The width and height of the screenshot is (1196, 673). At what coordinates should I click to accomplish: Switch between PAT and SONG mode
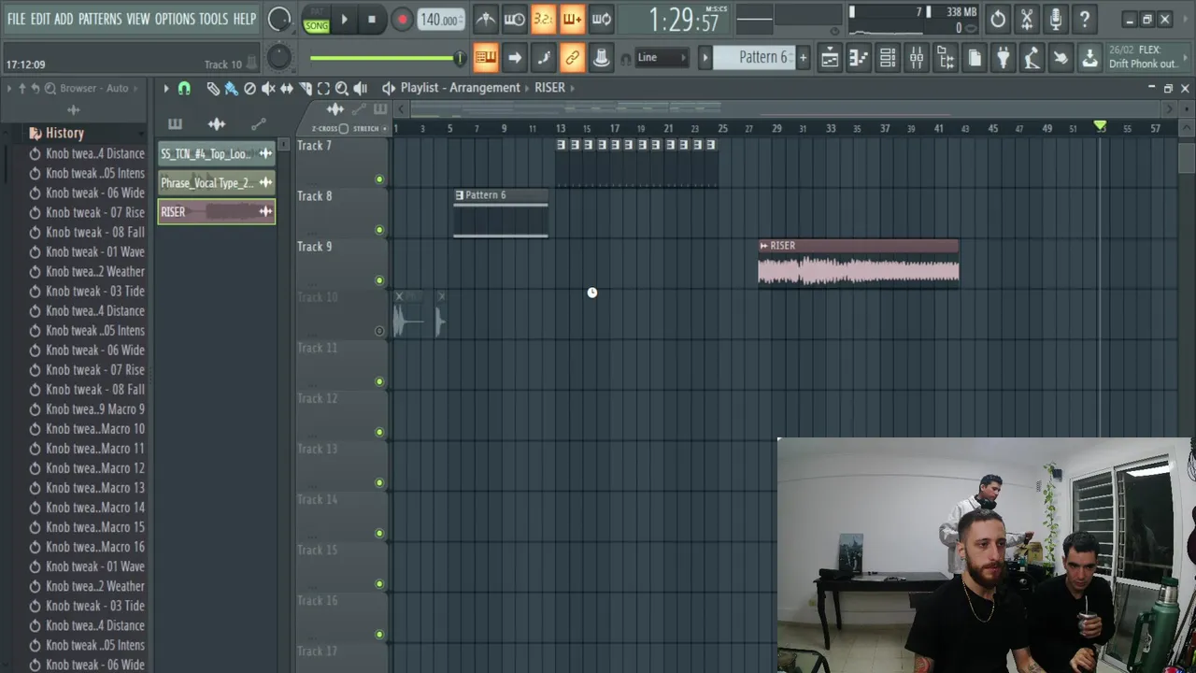pos(316,20)
